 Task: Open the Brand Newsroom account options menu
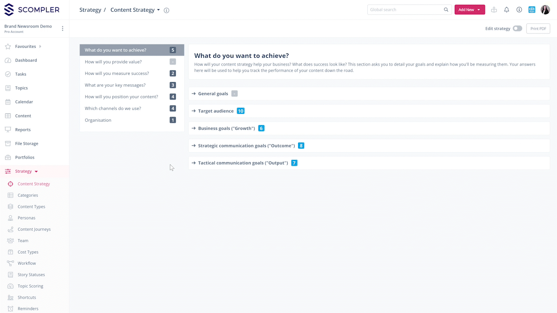coord(62,29)
